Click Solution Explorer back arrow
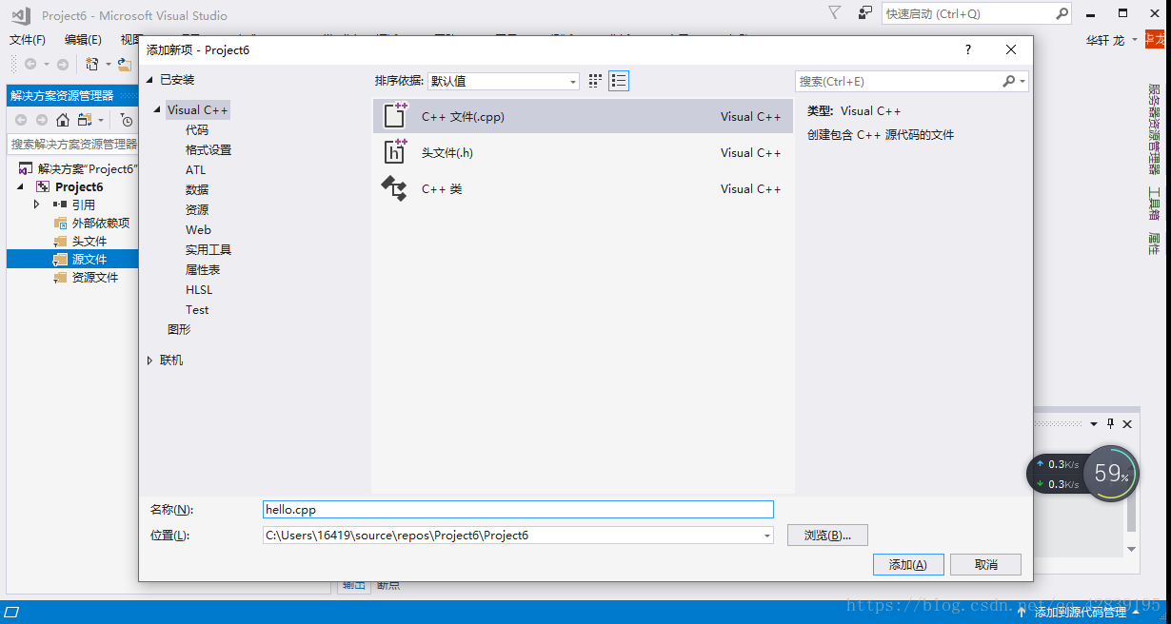Viewport: 1171px width, 624px height. [x=21, y=120]
